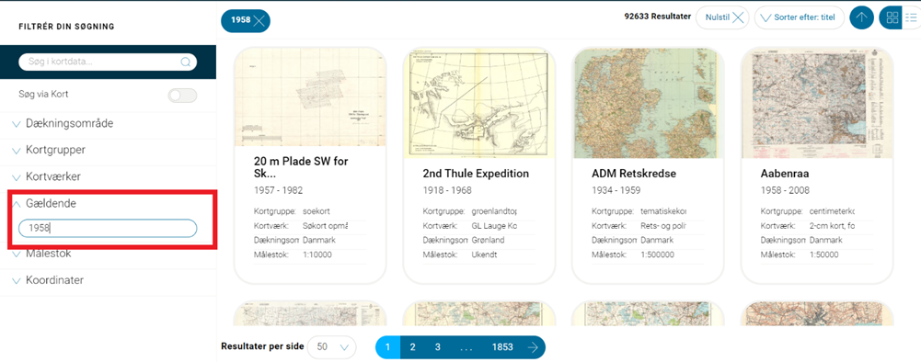The image size is (921, 362).
Task: Open the 20 m Plade SW map thumbnail
Action: click(x=310, y=96)
